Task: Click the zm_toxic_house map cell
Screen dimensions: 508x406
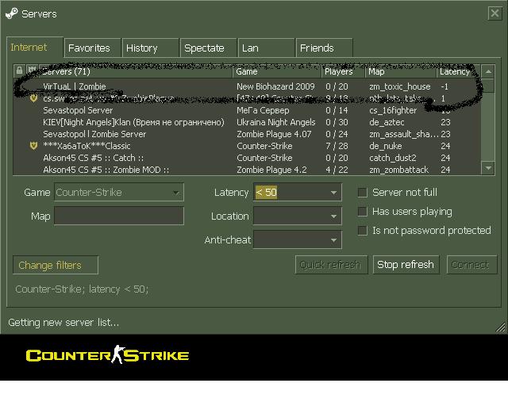Action: tap(400, 86)
